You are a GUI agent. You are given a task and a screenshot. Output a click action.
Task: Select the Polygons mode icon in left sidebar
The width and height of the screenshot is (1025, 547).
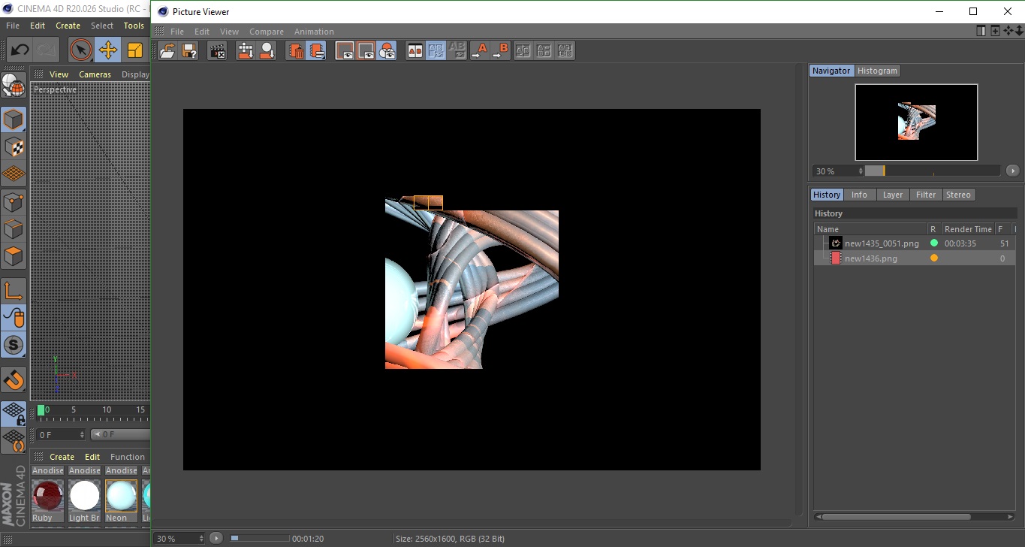coord(14,255)
